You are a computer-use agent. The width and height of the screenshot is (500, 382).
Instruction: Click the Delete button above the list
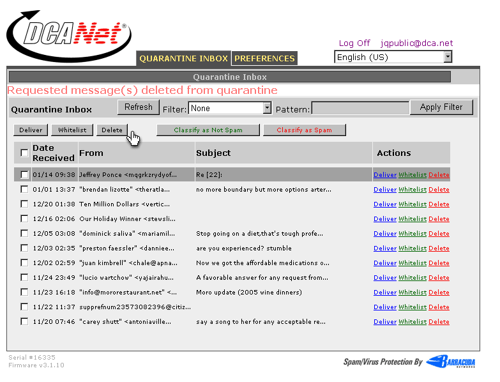(112, 130)
